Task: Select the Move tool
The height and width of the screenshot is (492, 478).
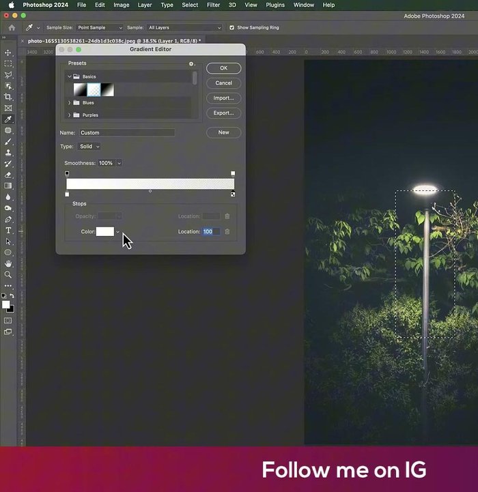Action: tap(8, 53)
